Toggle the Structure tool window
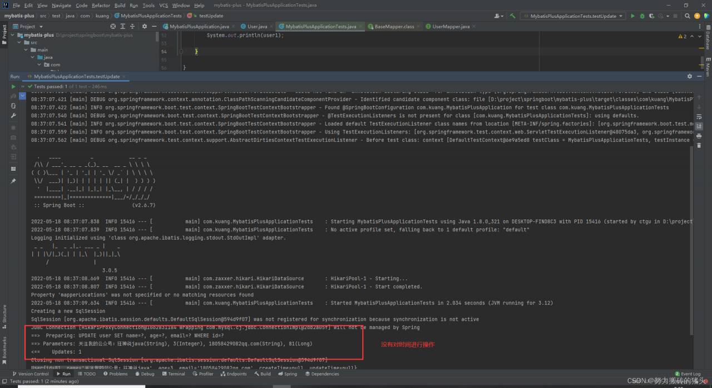 coord(4,314)
